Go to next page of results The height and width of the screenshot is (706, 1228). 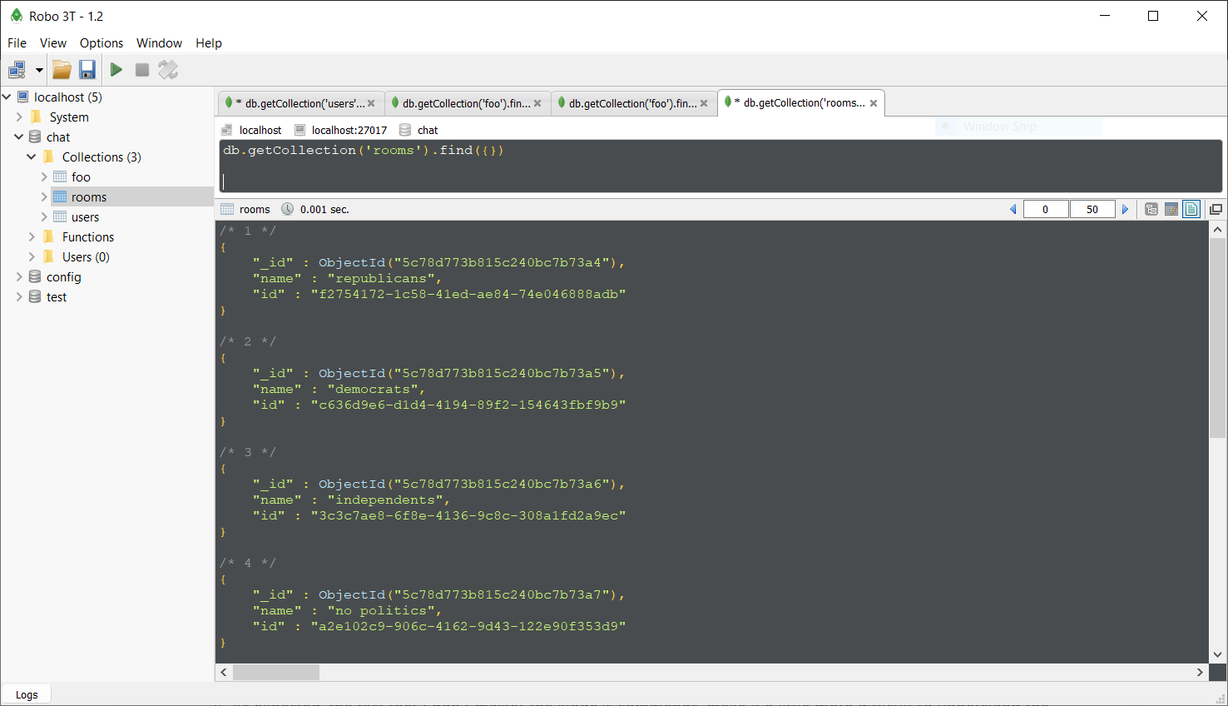point(1126,209)
